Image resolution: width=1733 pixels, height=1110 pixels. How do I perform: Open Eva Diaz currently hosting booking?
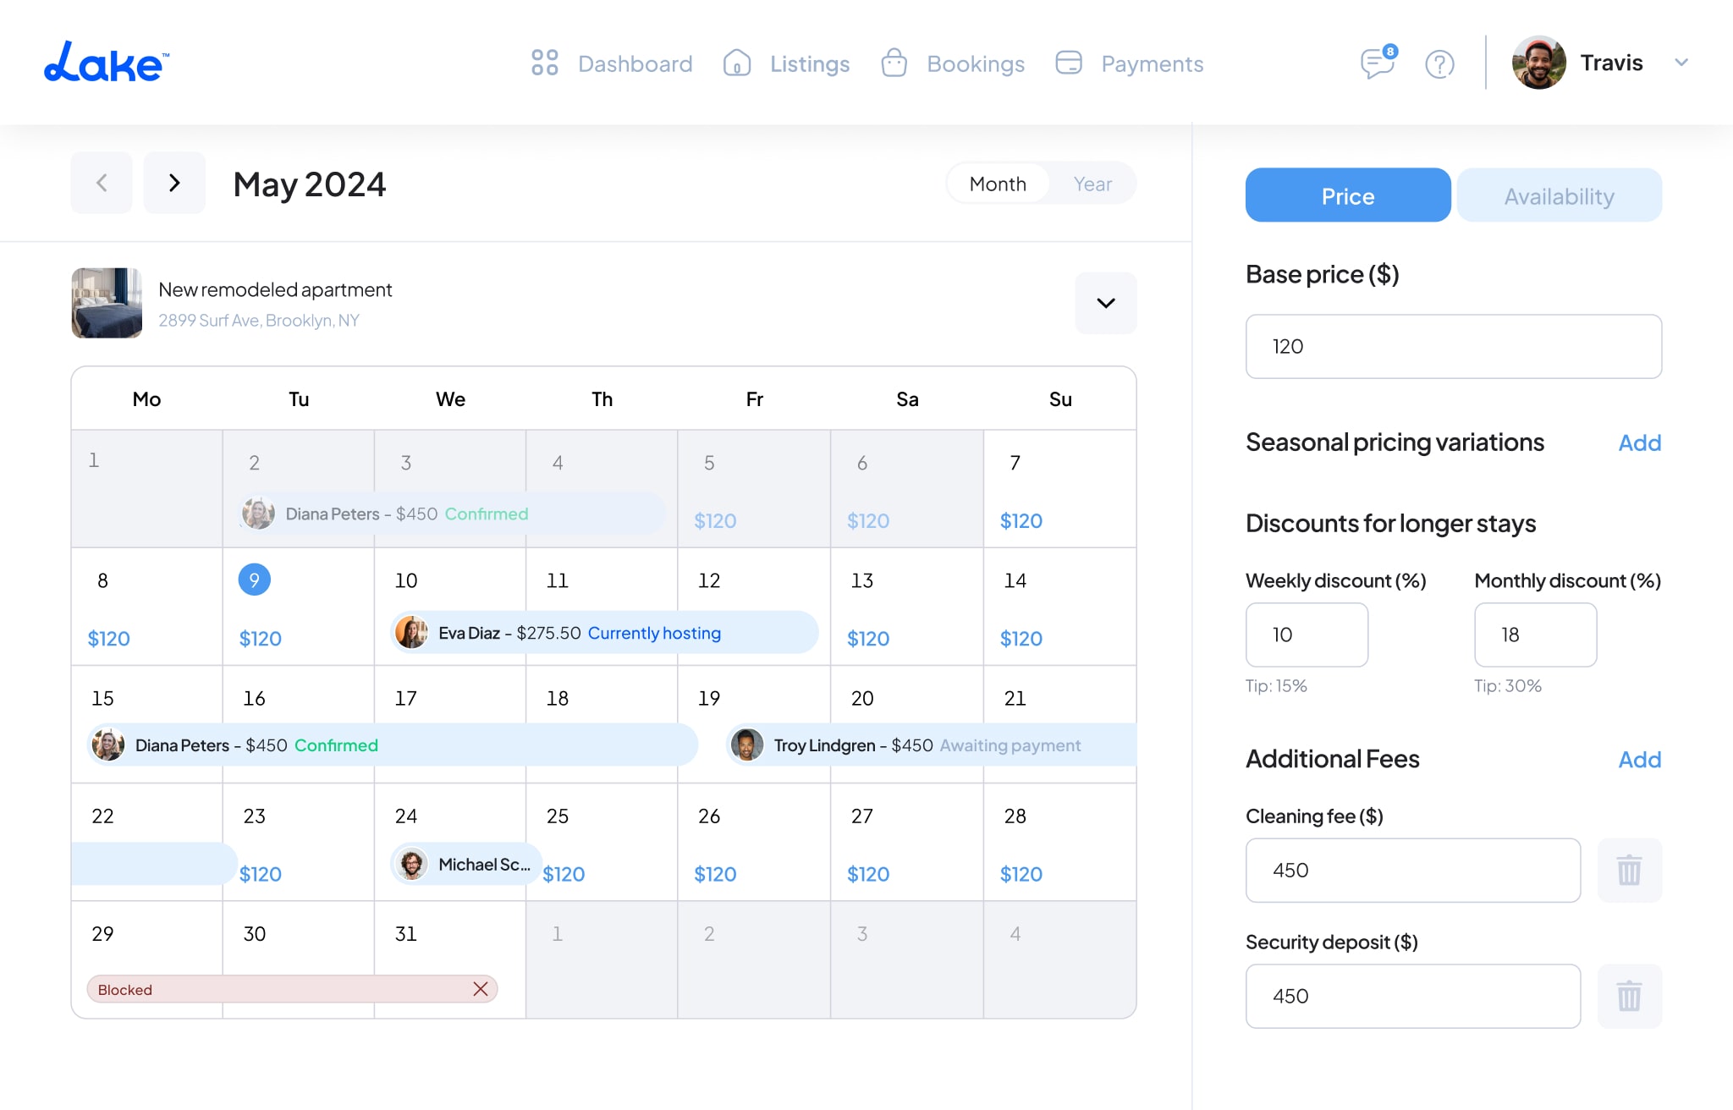[604, 633]
